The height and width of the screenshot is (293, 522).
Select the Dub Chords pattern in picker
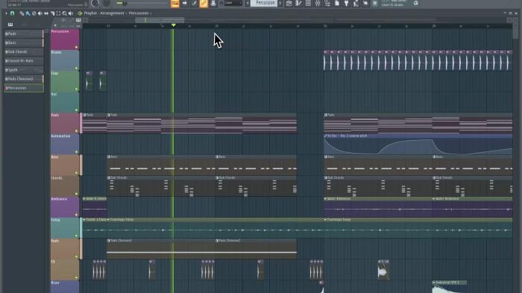point(24,51)
